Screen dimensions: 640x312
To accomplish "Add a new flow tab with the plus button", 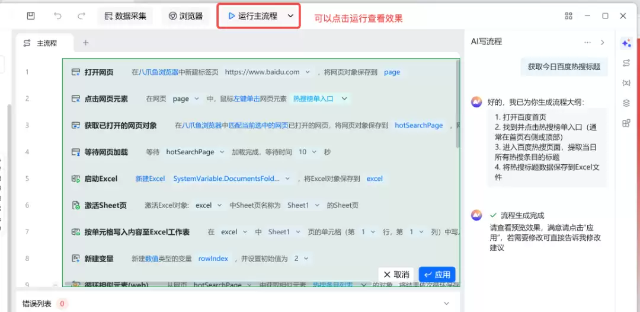I will point(86,43).
